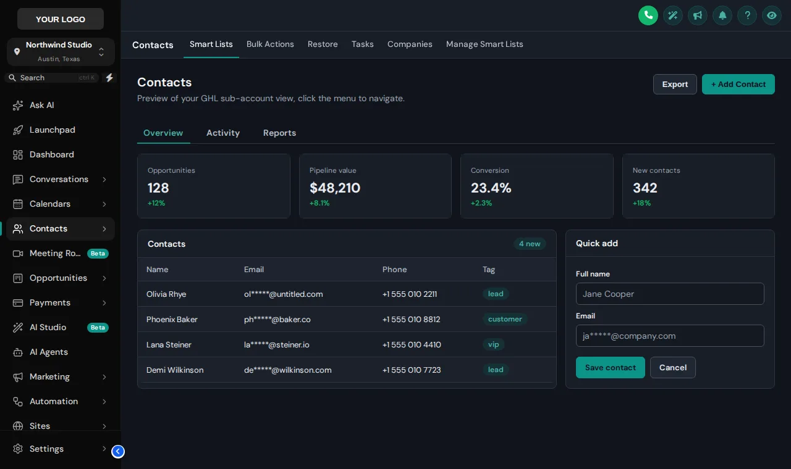Click the Pipeline value $48,210 card
Viewport: 791px width, 469px height.
pos(375,186)
